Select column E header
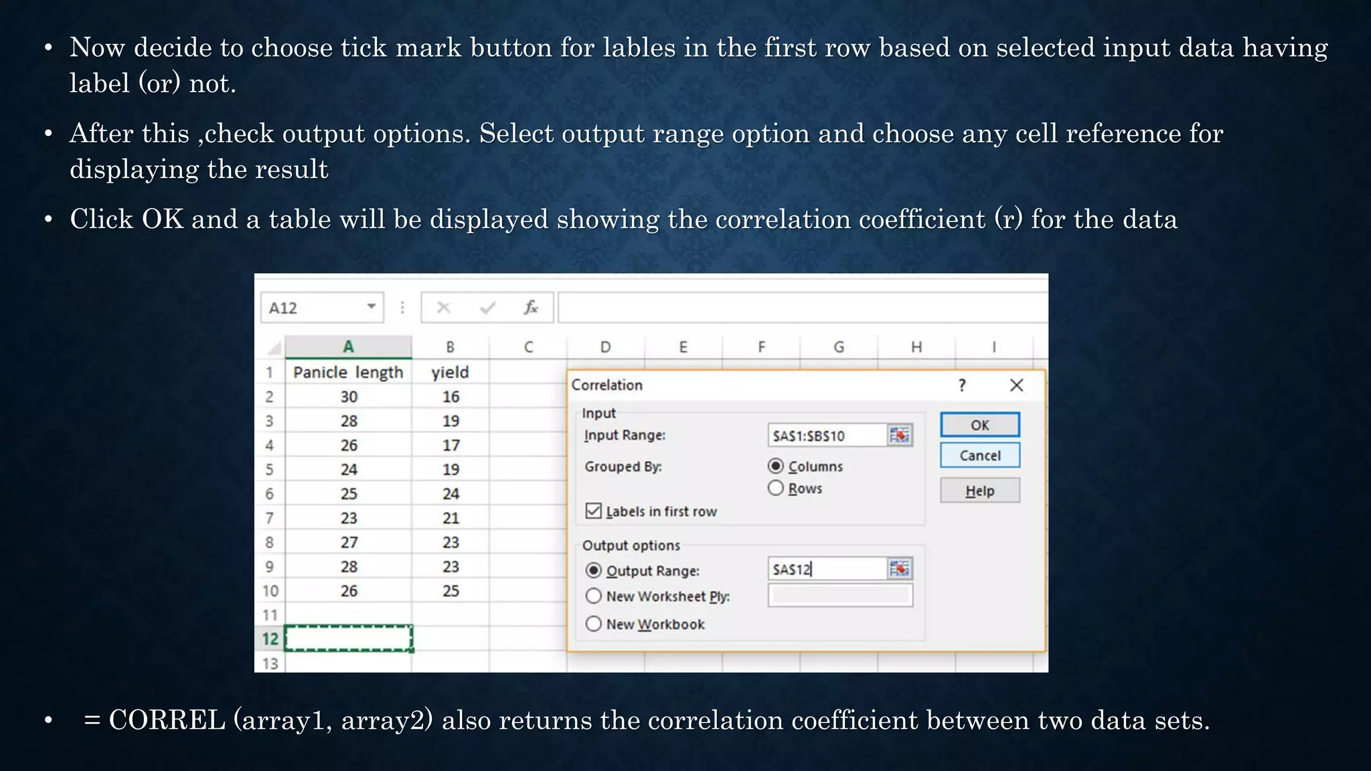 [683, 347]
